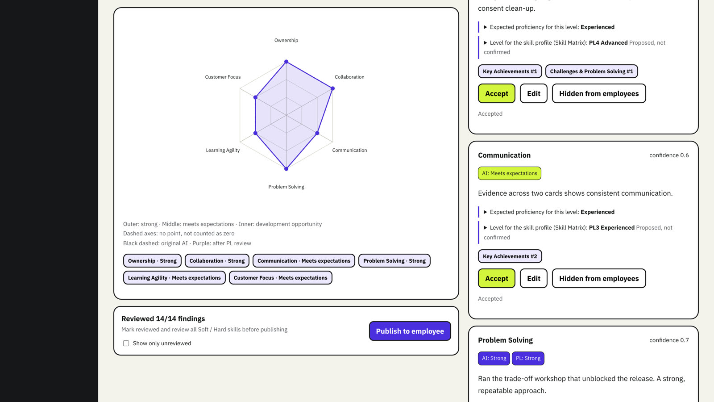Click the Reviewed 14/14 findings heading
This screenshot has height=402, width=714.
click(163, 319)
